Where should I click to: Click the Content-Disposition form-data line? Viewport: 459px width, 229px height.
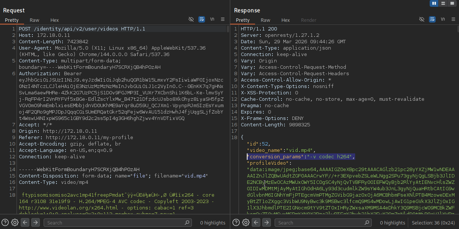(113, 176)
